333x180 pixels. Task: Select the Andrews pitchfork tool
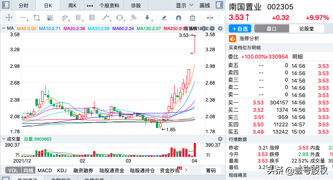pyautogui.click(x=134, y=17)
